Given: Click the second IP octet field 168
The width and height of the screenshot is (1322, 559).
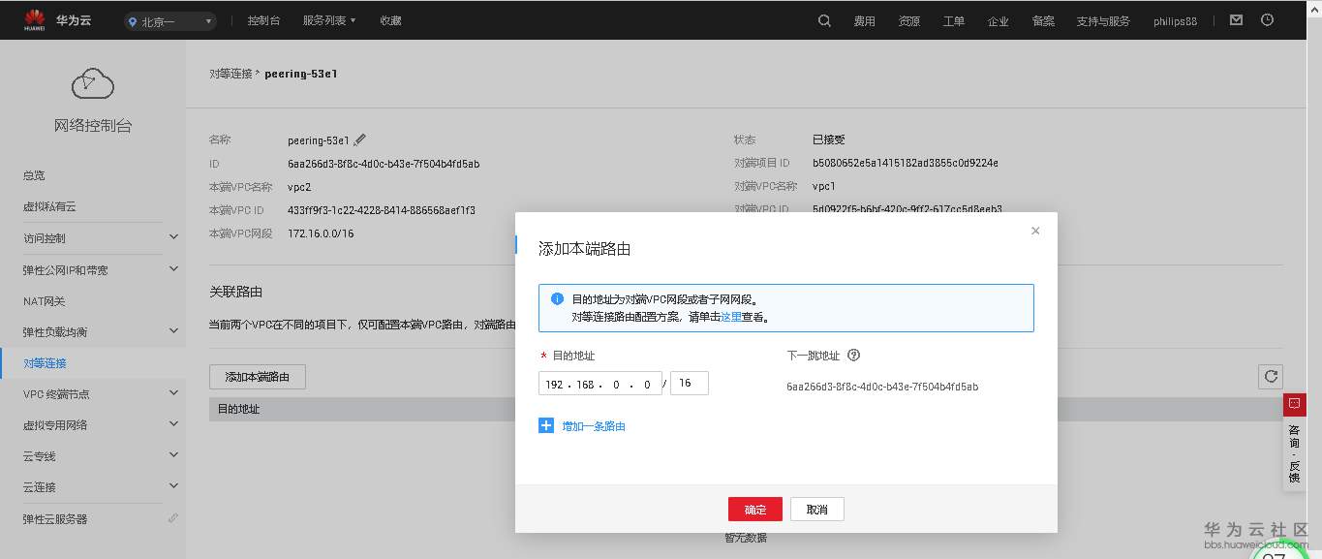Looking at the screenshot, I should point(585,385).
